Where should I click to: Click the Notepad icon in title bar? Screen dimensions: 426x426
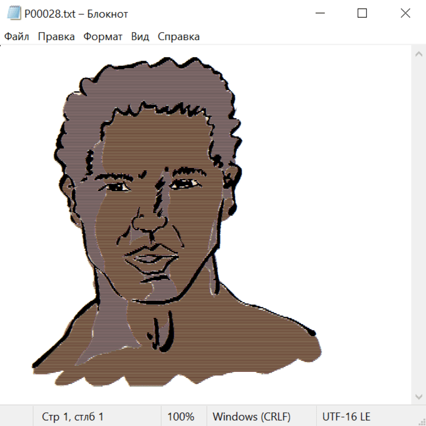[x=14, y=14]
